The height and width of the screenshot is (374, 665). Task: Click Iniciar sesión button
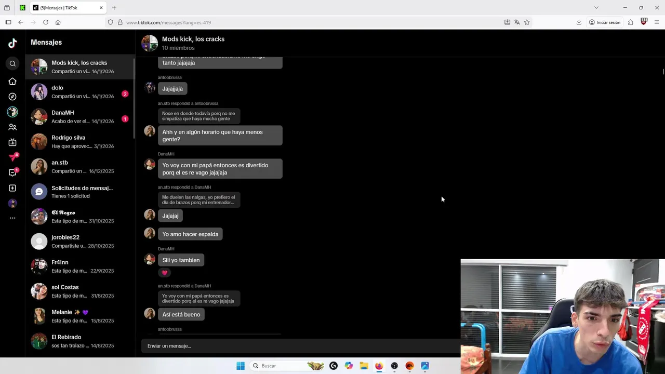[605, 22]
